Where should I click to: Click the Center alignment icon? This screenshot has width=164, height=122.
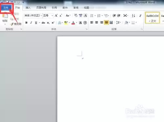tap(96, 23)
